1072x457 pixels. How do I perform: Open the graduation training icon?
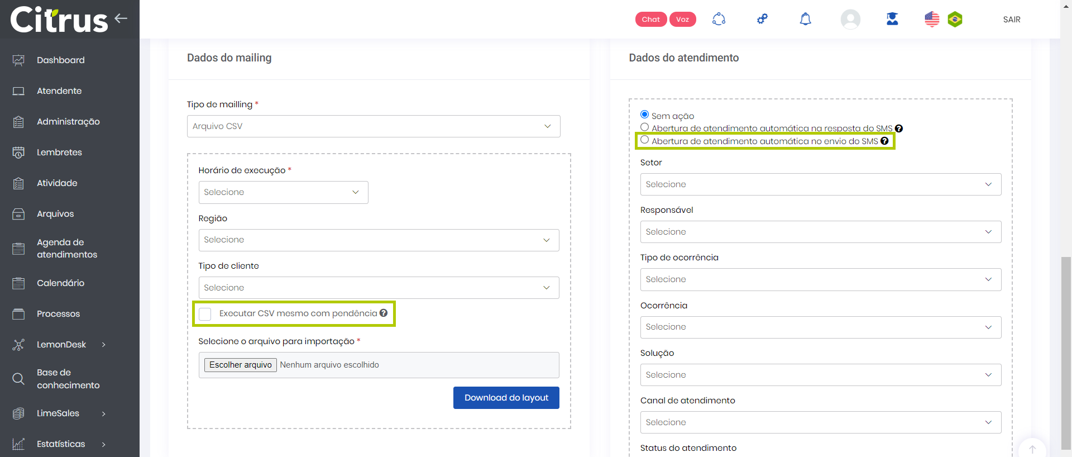892,20
